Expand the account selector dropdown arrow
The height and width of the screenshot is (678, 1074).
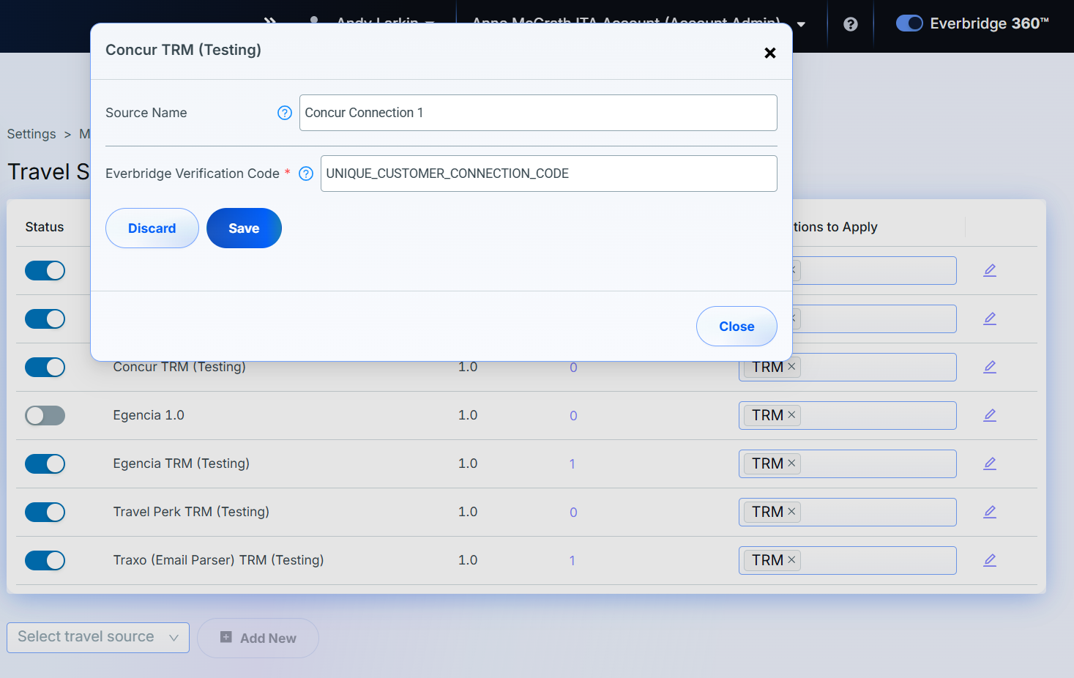tap(801, 24)
